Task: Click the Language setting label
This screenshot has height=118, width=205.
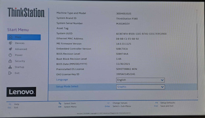Action: coord(62,80)
